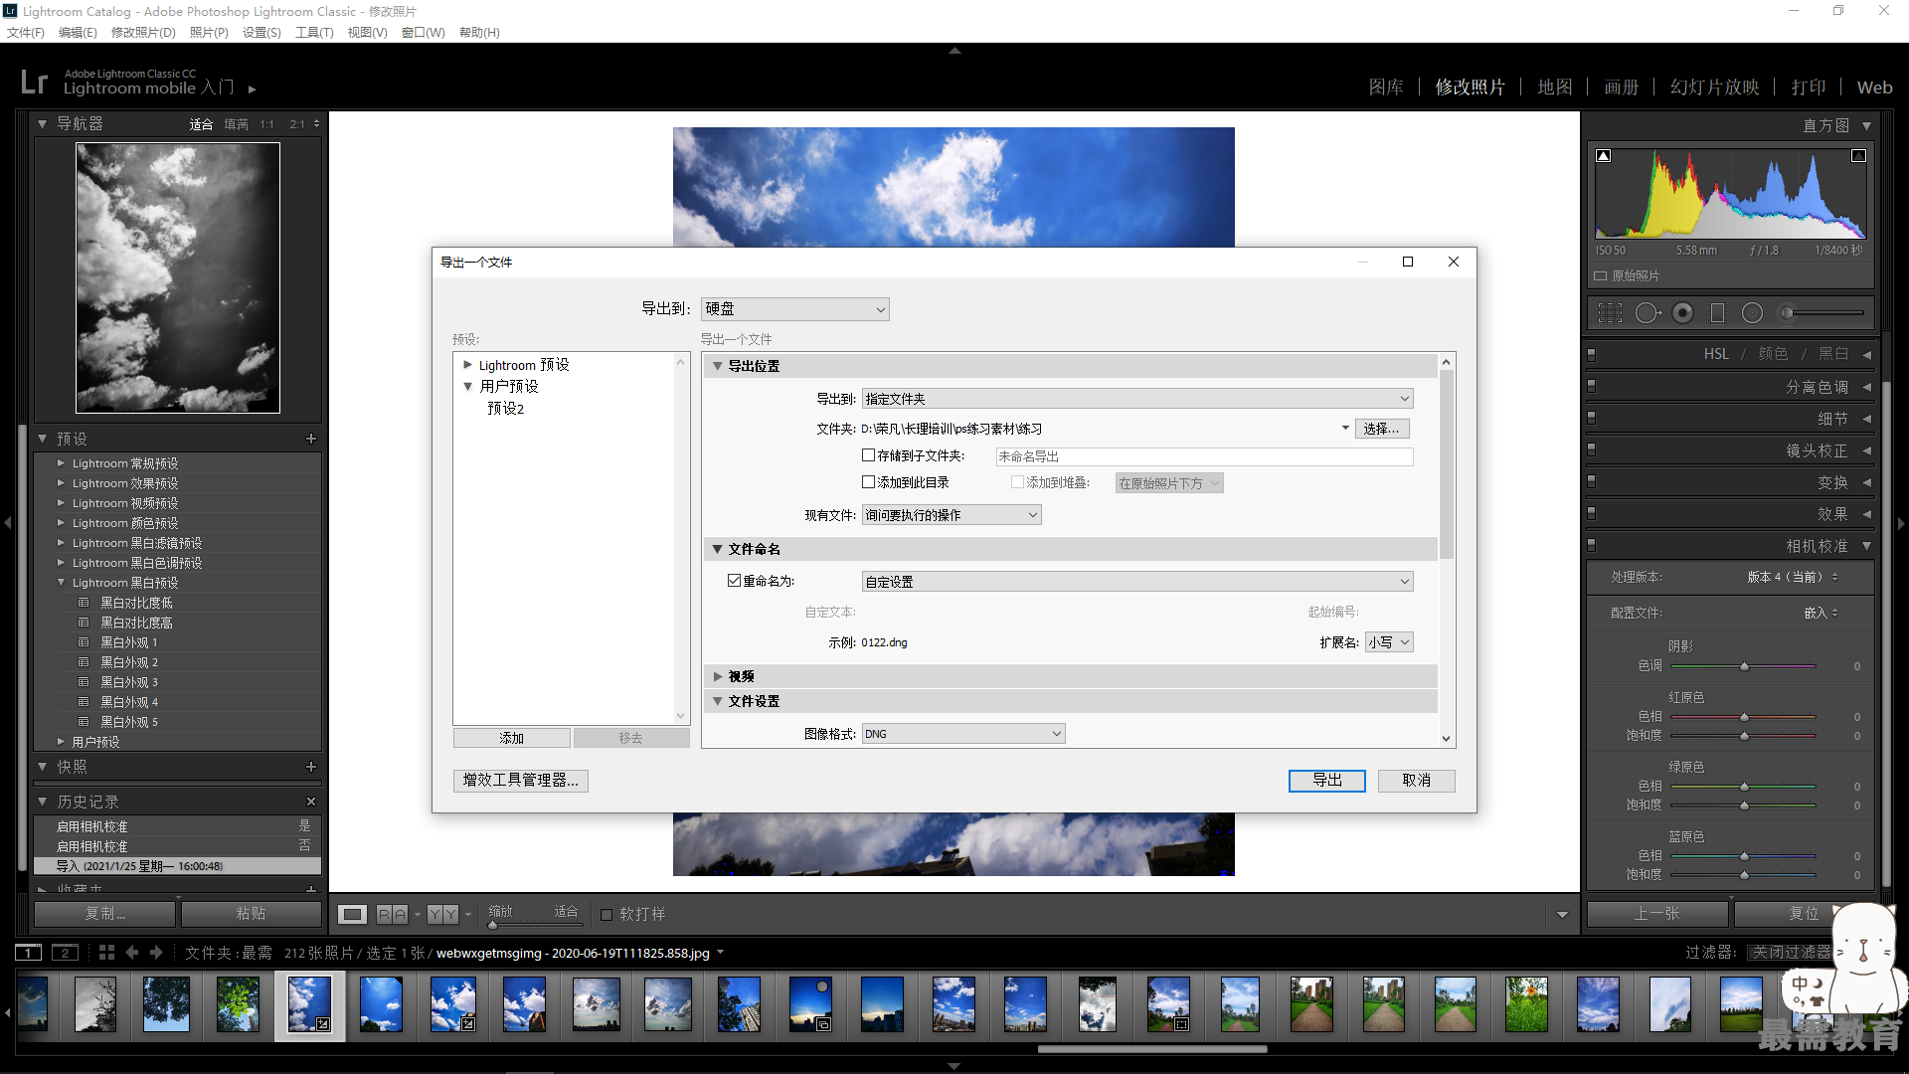Hide the top module panel arrow
This screenshot has height=1074, width=1909.
[954, 50]
